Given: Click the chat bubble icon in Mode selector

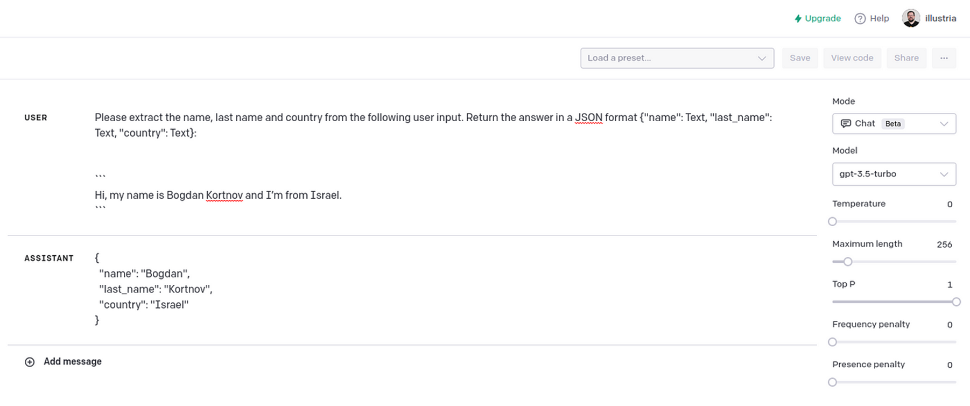Looking at the screenshot, I should coord(846,124).
